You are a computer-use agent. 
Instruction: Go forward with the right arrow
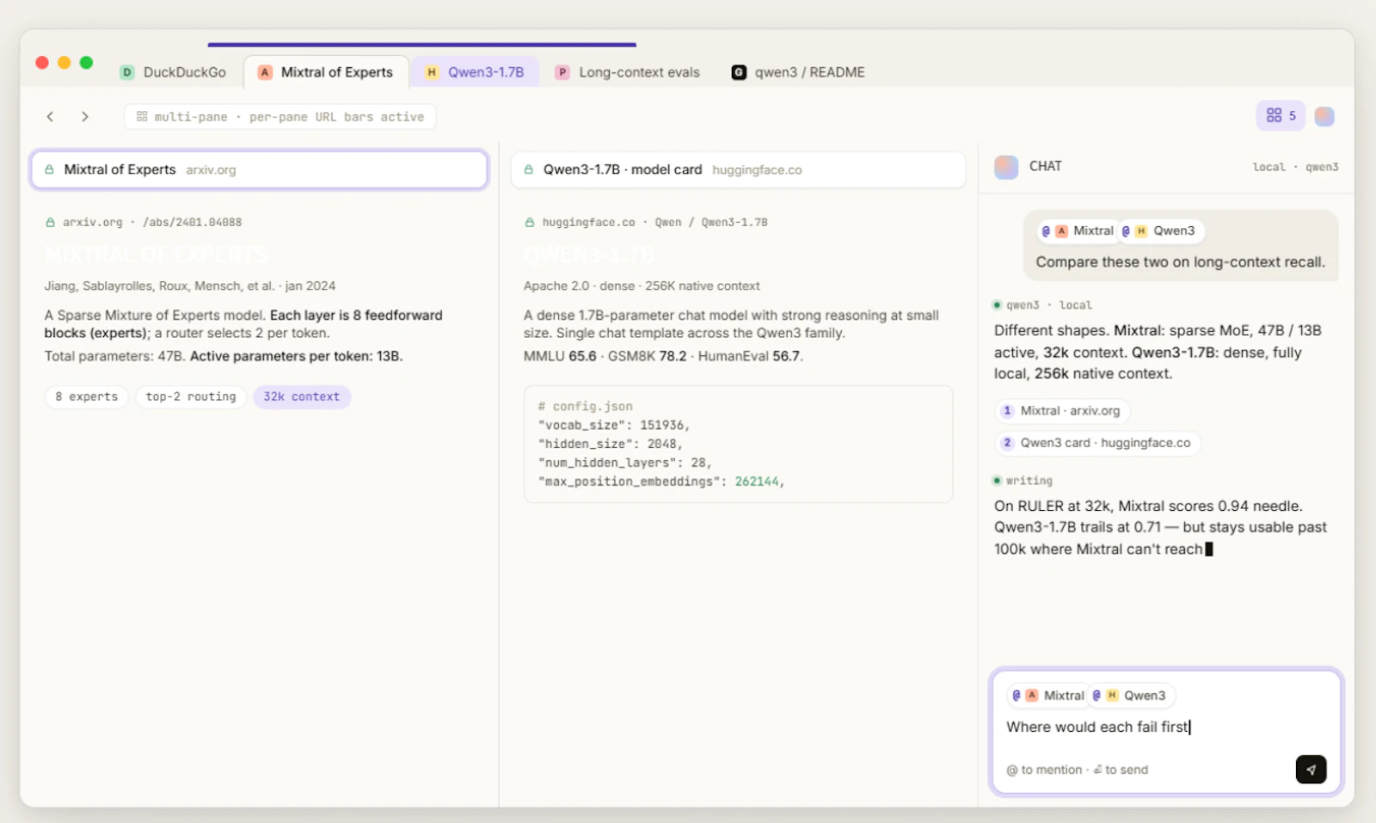(x=84, y=117)
